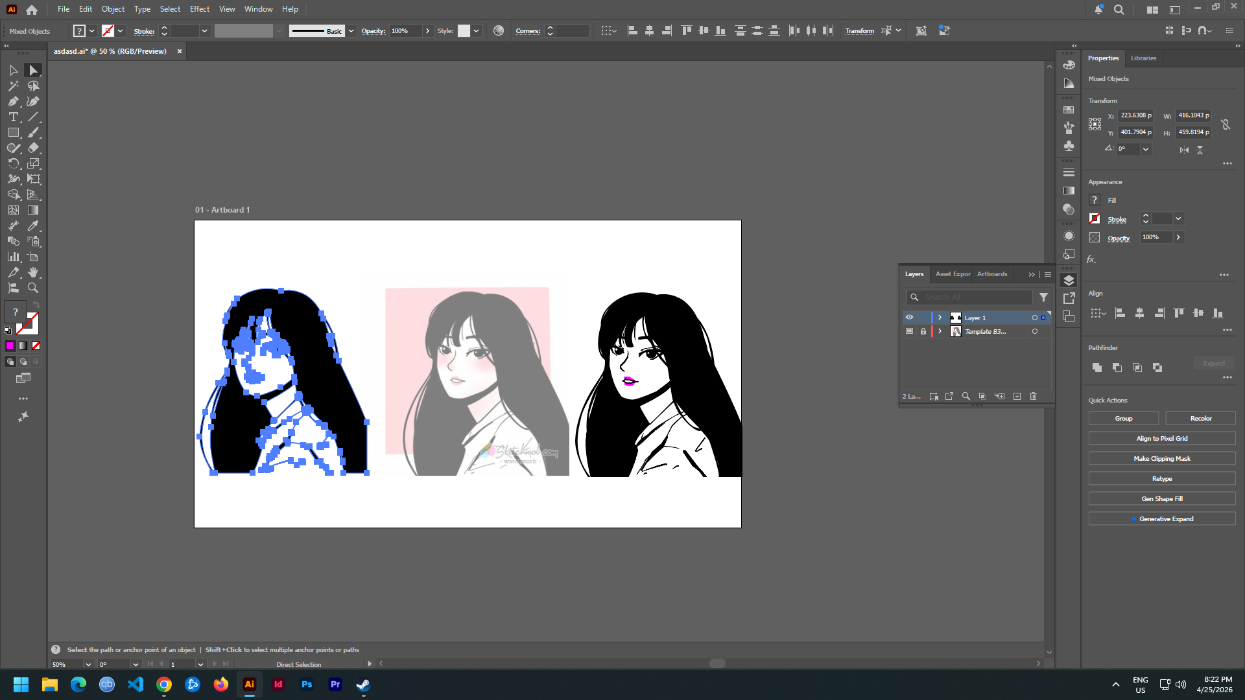The height and width of the screenshot is (700, 1245).
Task: Switch to the Libraries tab
Action: click(1143, 58)
